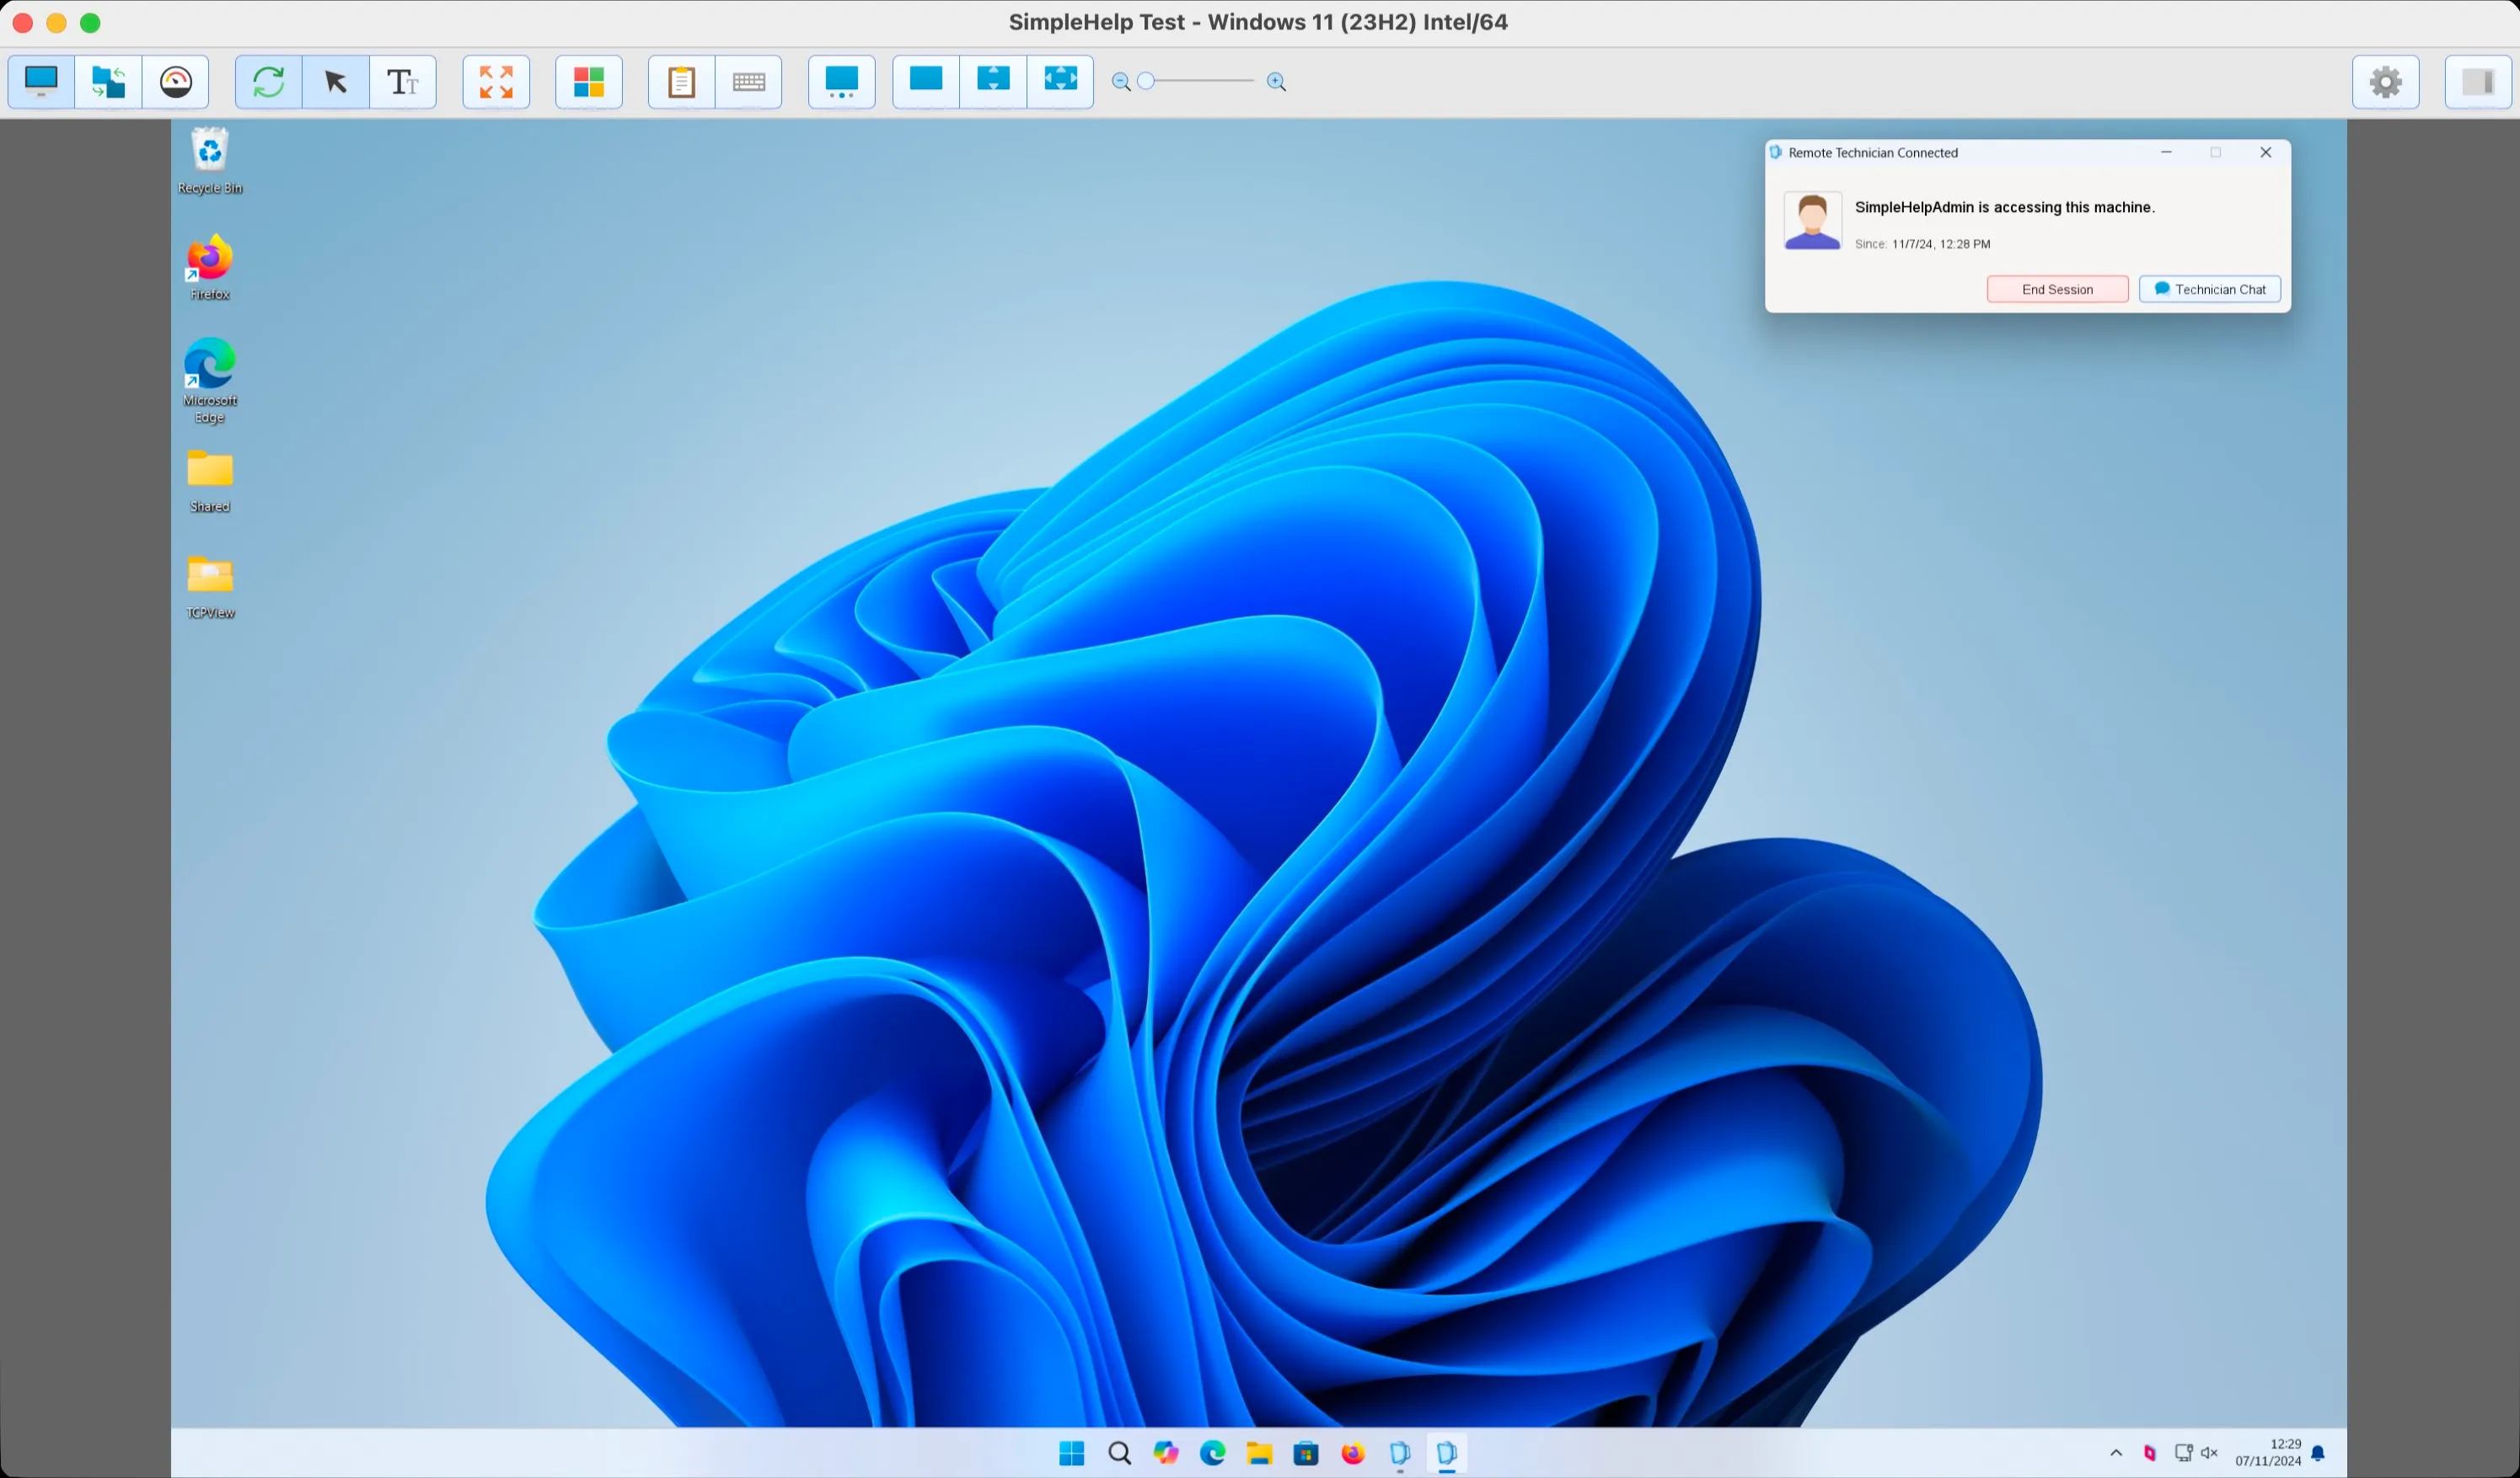Select the actual size display mode
This screenshot has height=1478, width=2520.
[x=926, y=80]
